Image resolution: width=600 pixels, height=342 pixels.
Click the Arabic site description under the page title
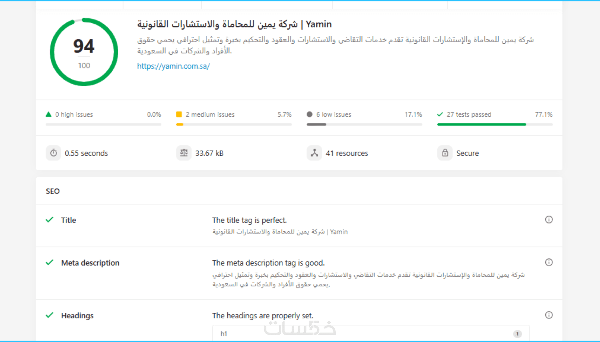tap(335, 45)
